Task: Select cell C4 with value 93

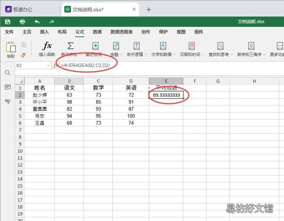Action: (x=98, y=109)
